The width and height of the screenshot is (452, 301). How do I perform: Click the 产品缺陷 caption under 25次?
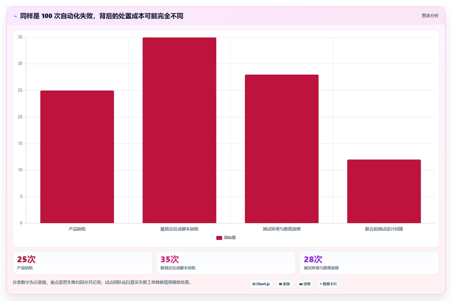(x=25, y=268)
